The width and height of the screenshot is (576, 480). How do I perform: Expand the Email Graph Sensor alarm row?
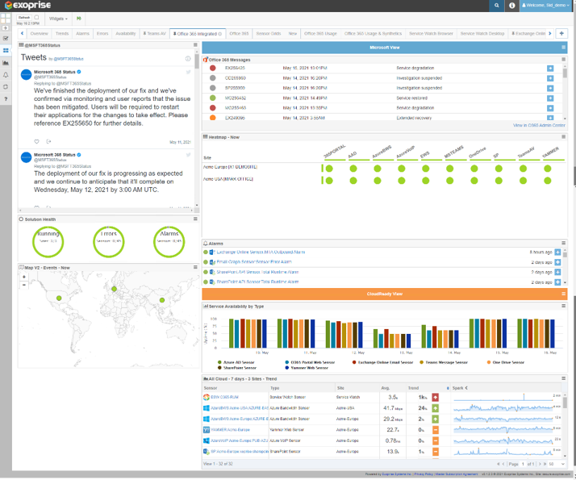(557, 262)
